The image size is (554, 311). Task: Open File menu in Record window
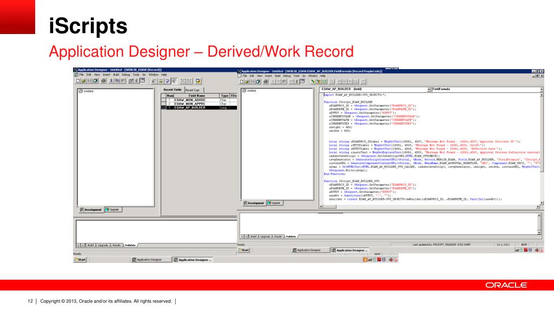[82, 75]
